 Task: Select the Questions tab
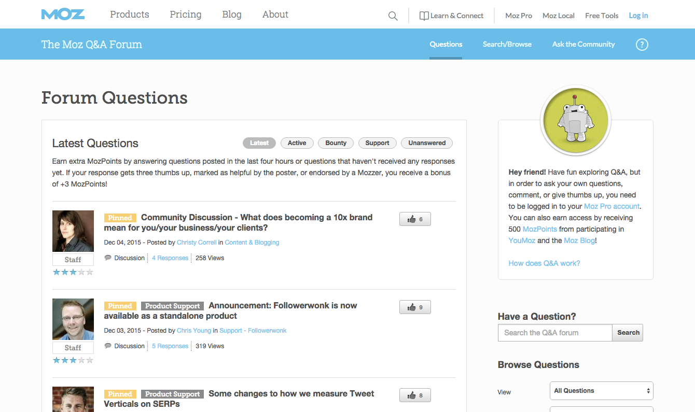(x=446, y=45)
